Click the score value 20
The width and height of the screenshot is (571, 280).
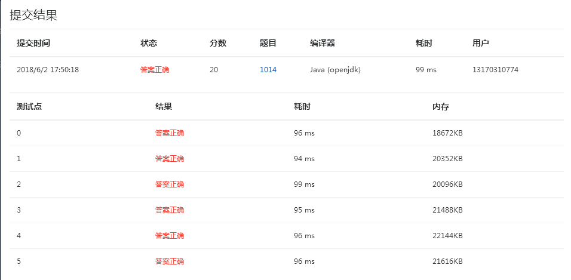click(214, 70)
